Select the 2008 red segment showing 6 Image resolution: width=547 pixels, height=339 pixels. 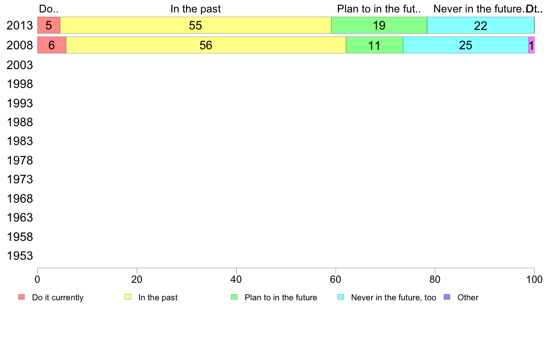52,45
